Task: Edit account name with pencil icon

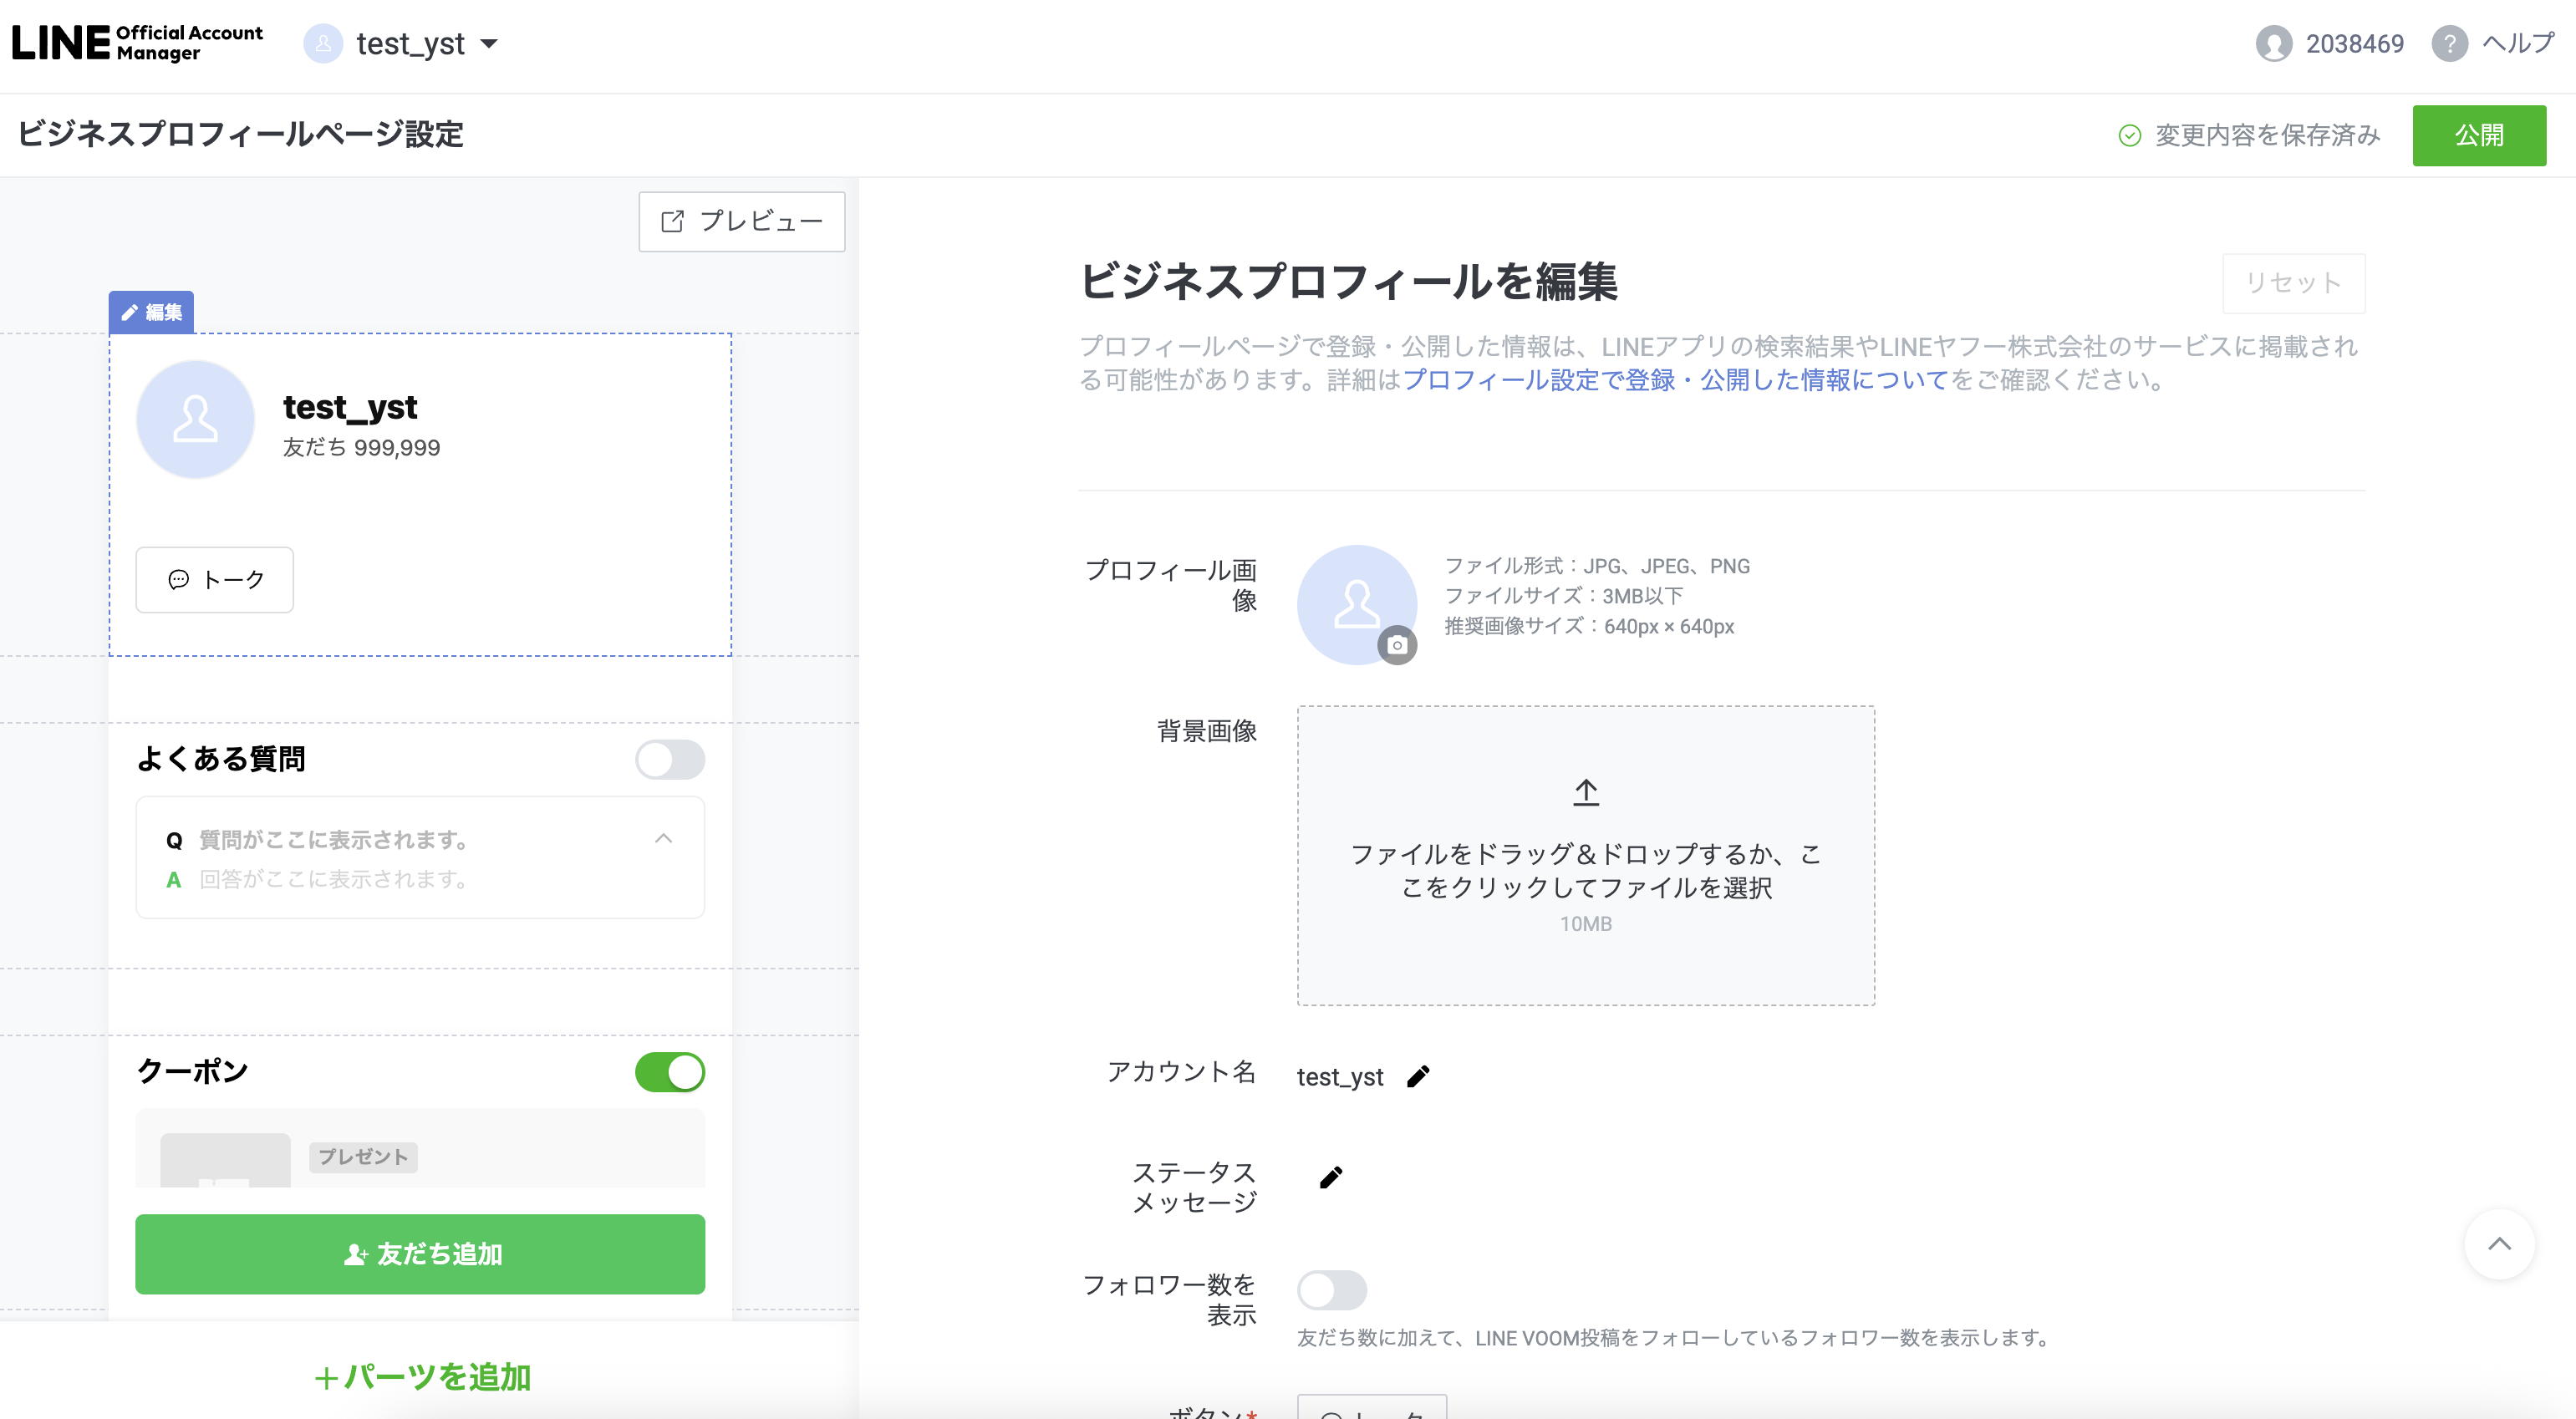Action: [1418, 1076]
